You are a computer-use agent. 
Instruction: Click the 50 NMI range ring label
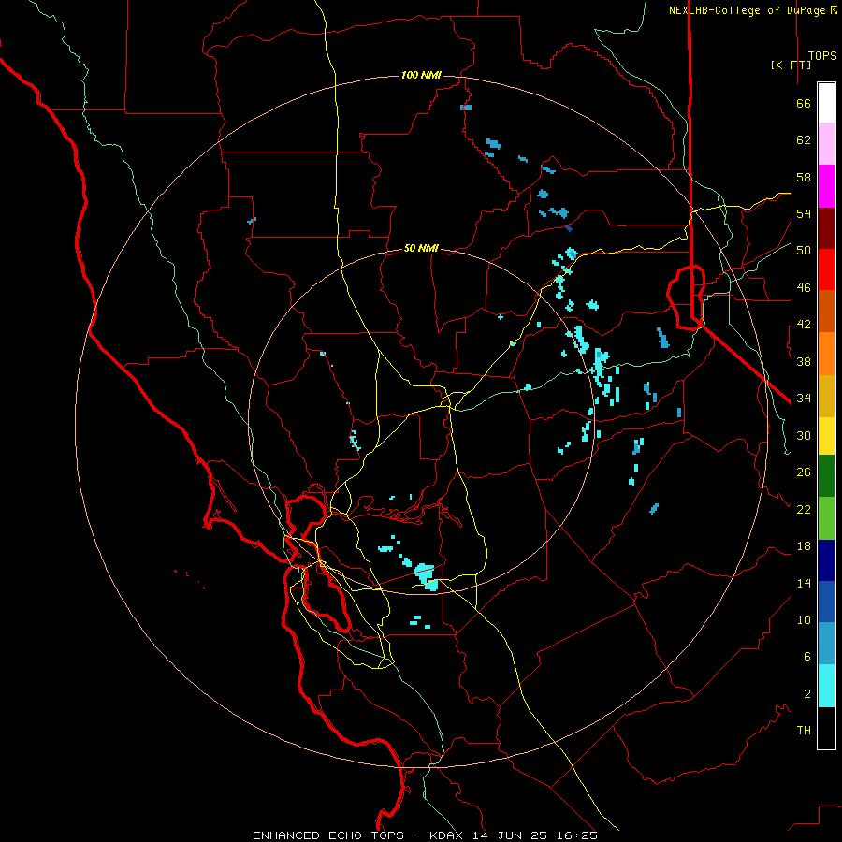pyautogui.click(x=421, y=248)
